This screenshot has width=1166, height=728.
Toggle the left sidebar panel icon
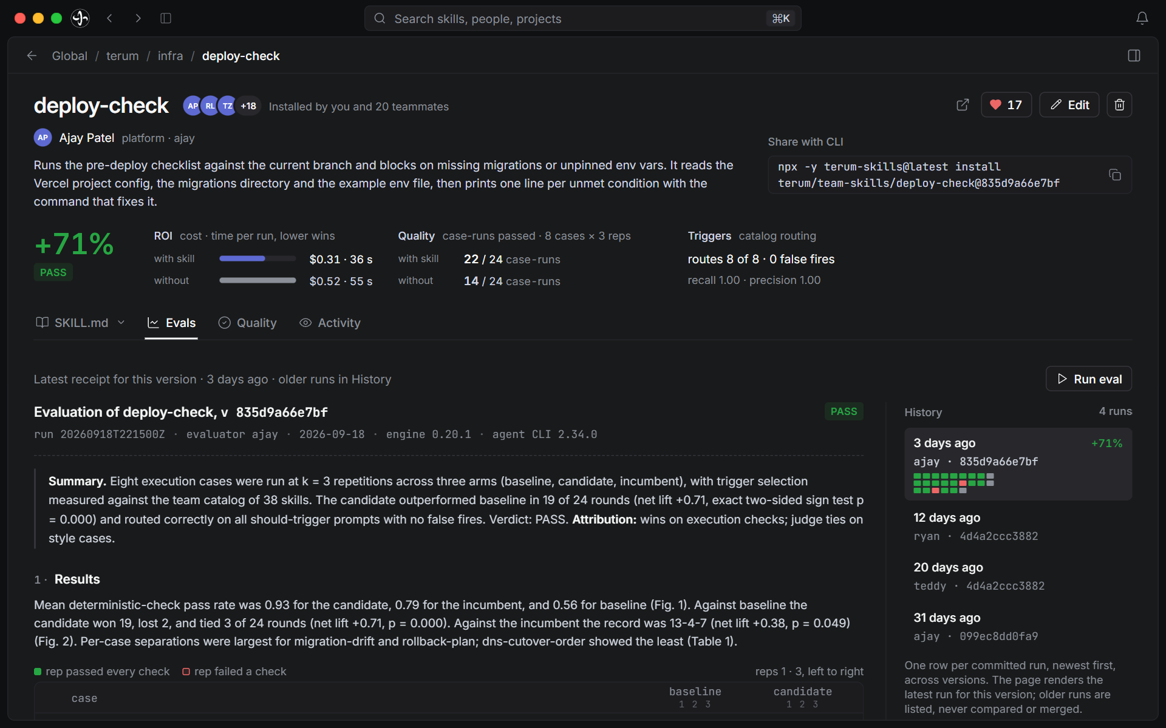click(x=166, y=18)
